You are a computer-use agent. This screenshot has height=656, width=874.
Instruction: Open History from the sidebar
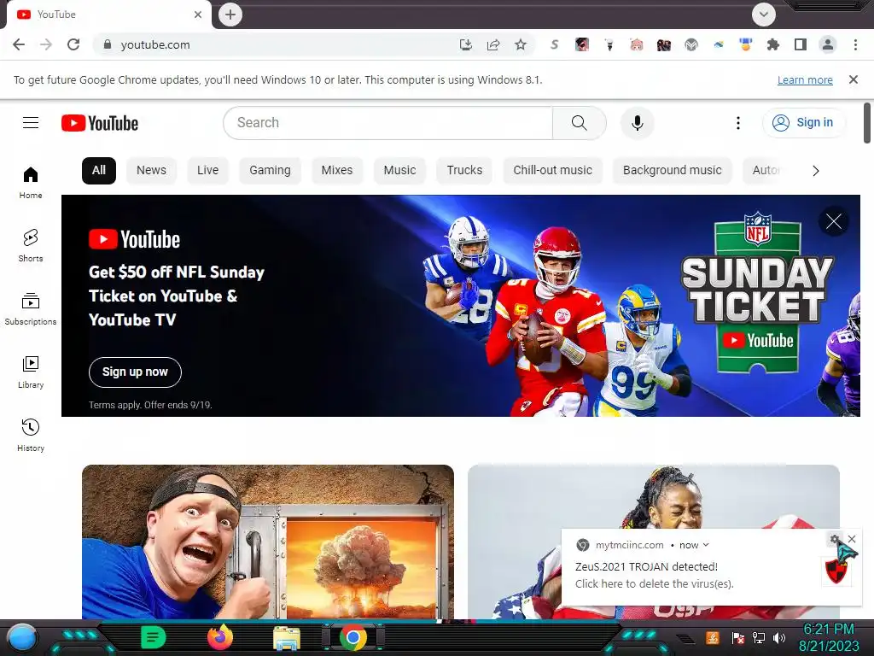[x=31, y=435]
